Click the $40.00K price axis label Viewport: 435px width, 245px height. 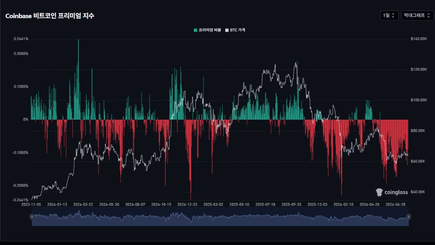pyautogui.click(x=418, y=191)
